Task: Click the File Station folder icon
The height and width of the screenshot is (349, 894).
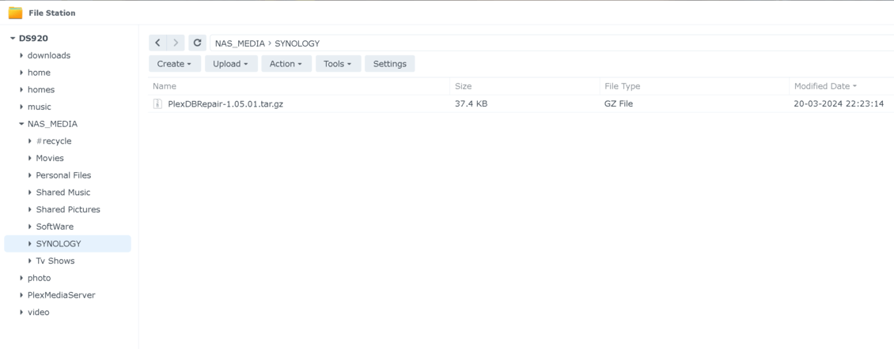Action: 15,13
